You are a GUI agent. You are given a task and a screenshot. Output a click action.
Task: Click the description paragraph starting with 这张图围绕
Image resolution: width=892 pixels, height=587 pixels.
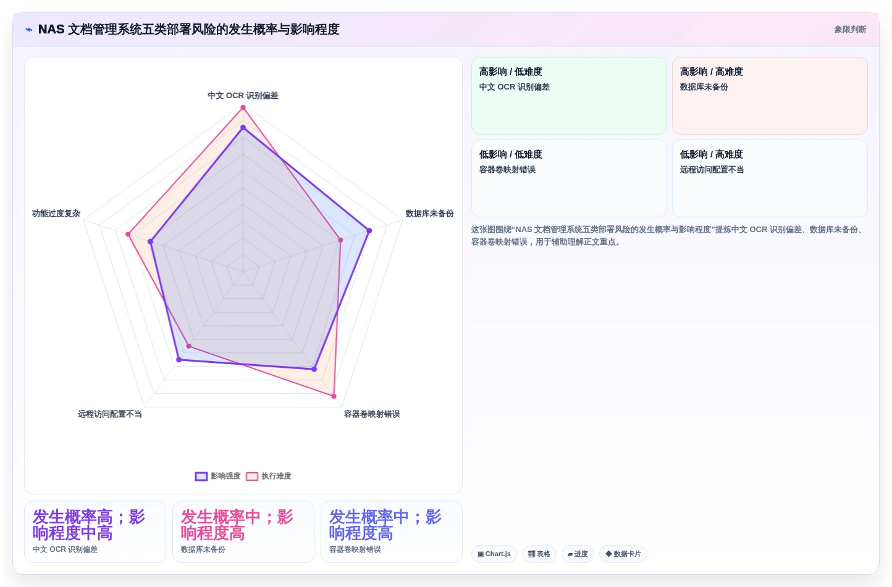pos(669,236)
